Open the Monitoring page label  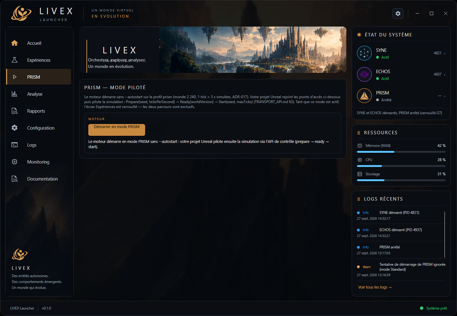click(x=38, y=162)
